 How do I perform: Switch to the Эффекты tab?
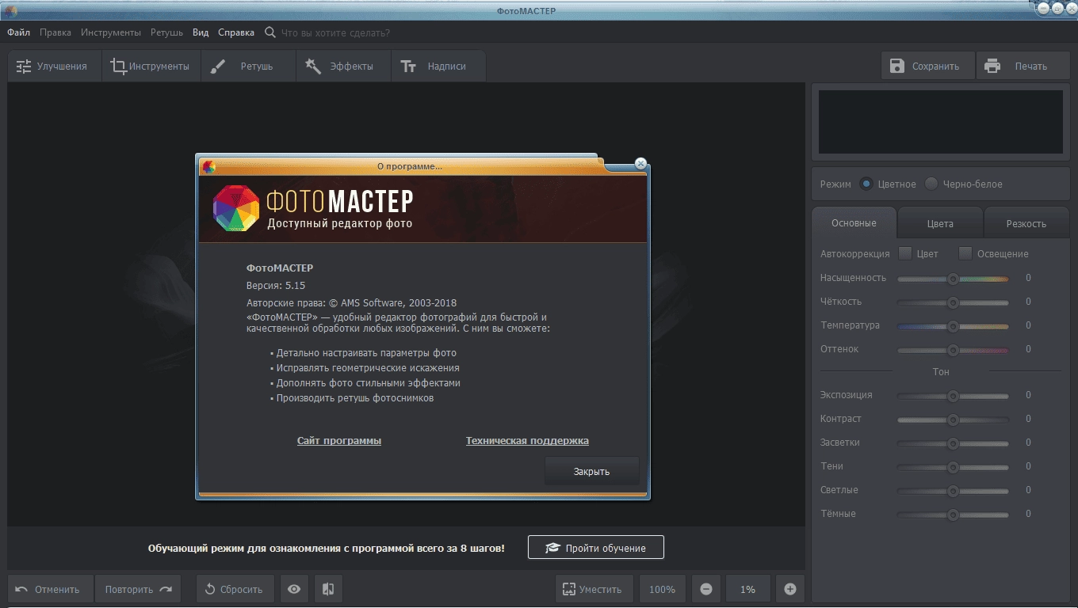[342, 66]
